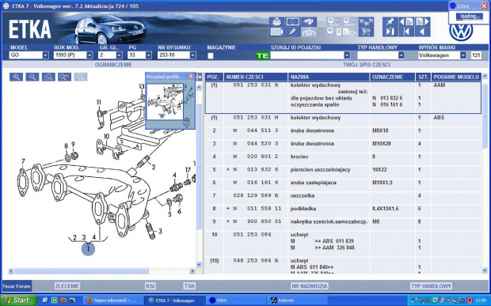Click the NR NADWOZIA button
Image resolution: width=491 pixels, height=306 pixels.
tap(309, 286)
